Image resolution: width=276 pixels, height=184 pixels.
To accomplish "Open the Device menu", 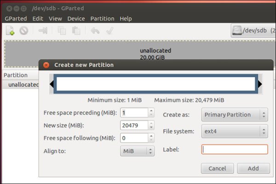I will 76,19.
